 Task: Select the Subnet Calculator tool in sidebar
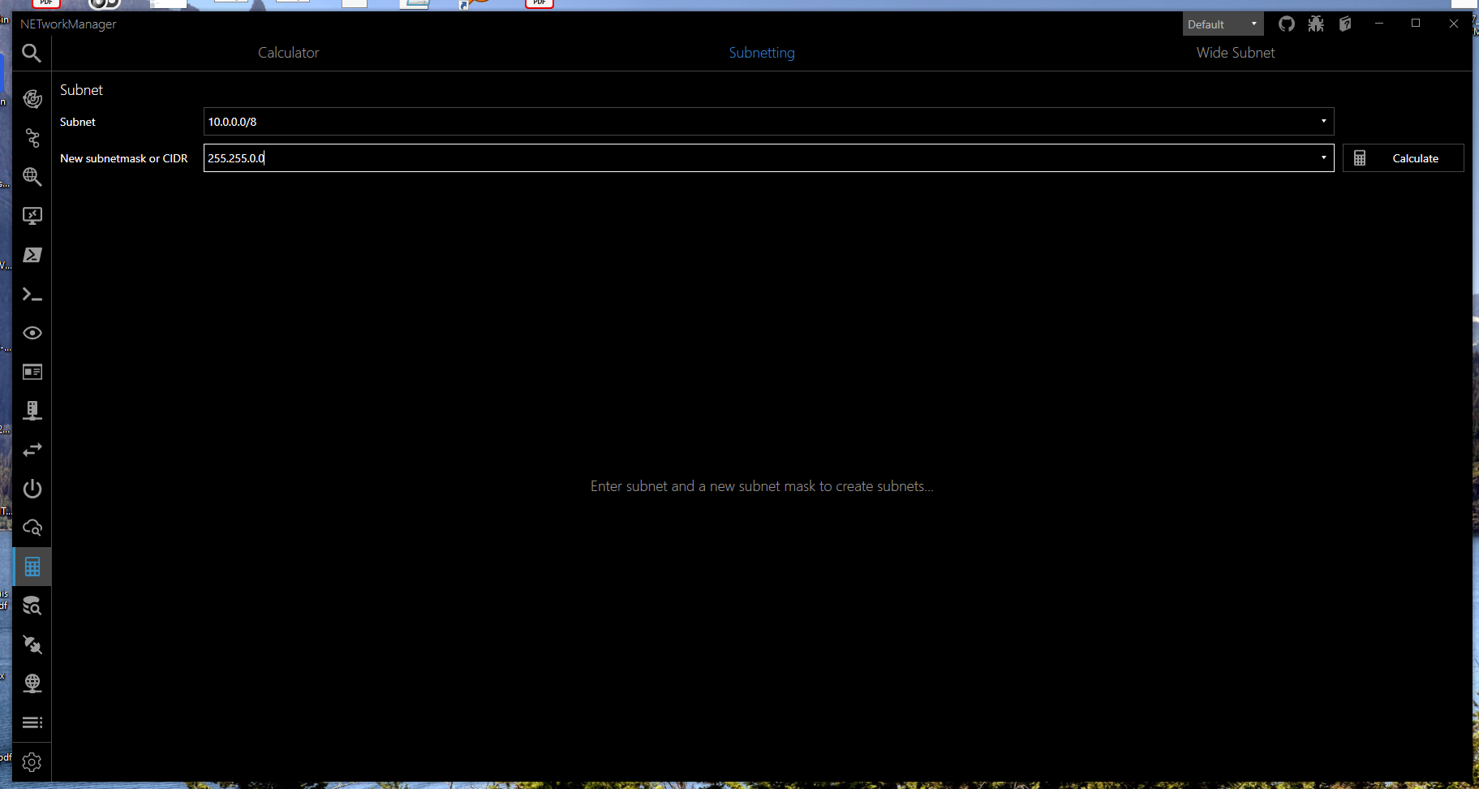32,566
